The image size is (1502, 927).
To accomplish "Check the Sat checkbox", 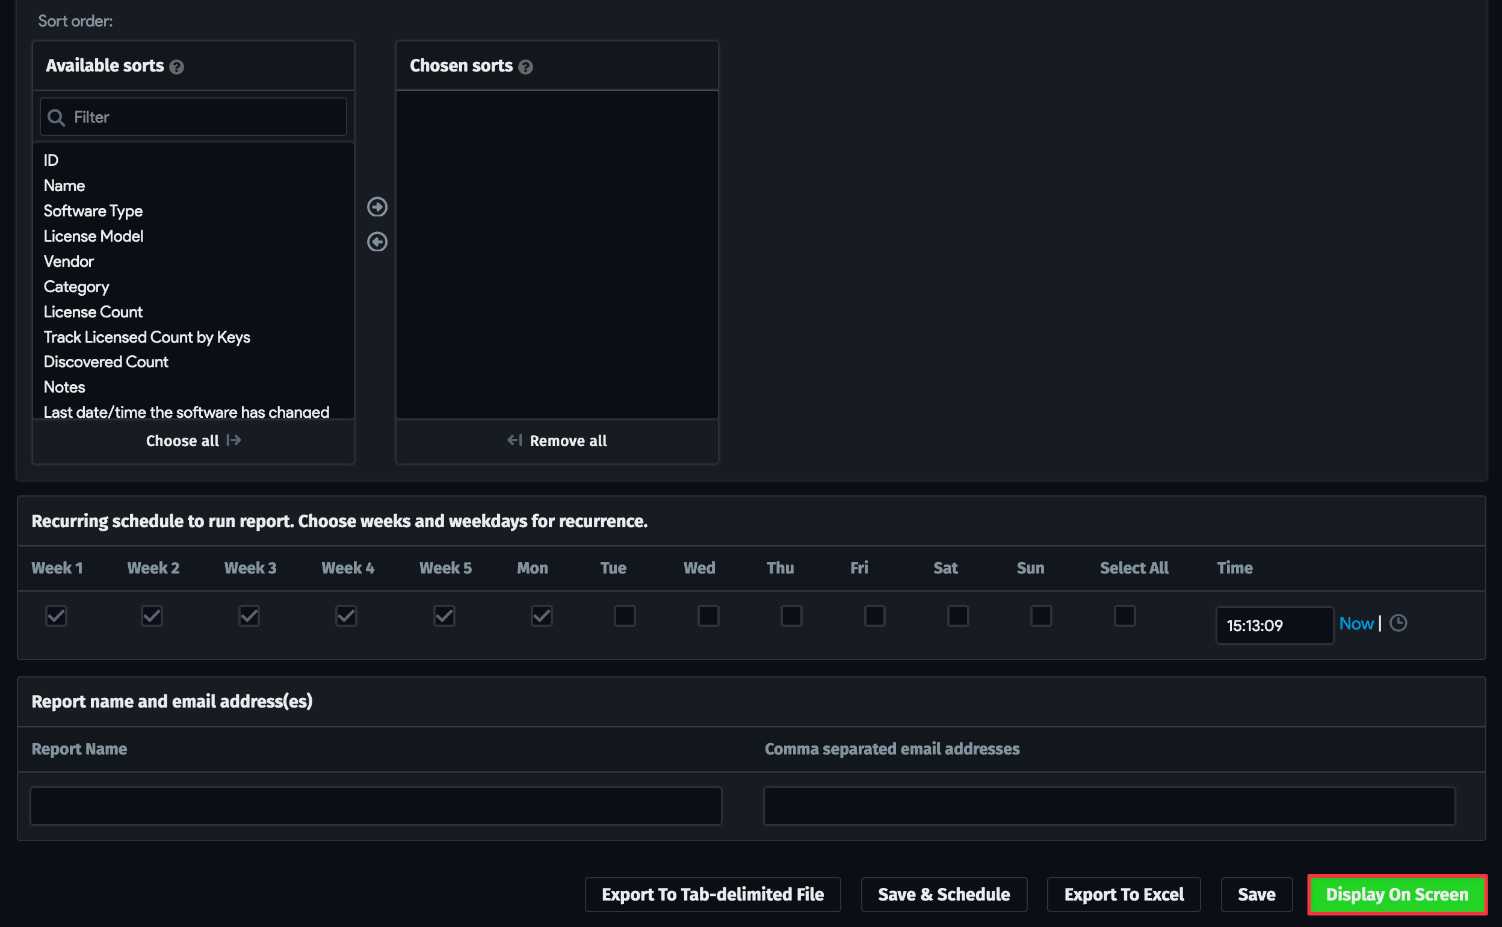I will pos(958,616).
